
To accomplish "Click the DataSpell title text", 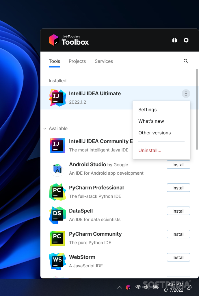I will [81, 211].
